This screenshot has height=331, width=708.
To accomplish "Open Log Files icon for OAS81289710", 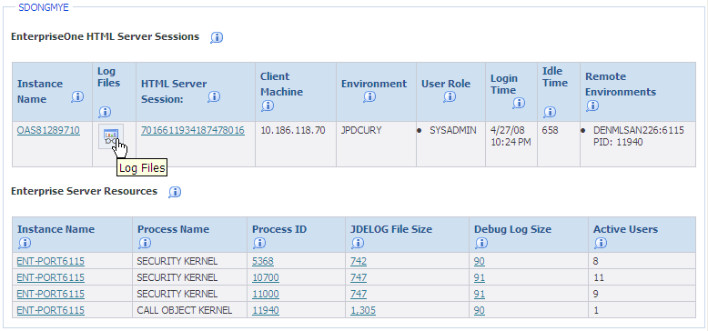I will click(x=111, y=136).
